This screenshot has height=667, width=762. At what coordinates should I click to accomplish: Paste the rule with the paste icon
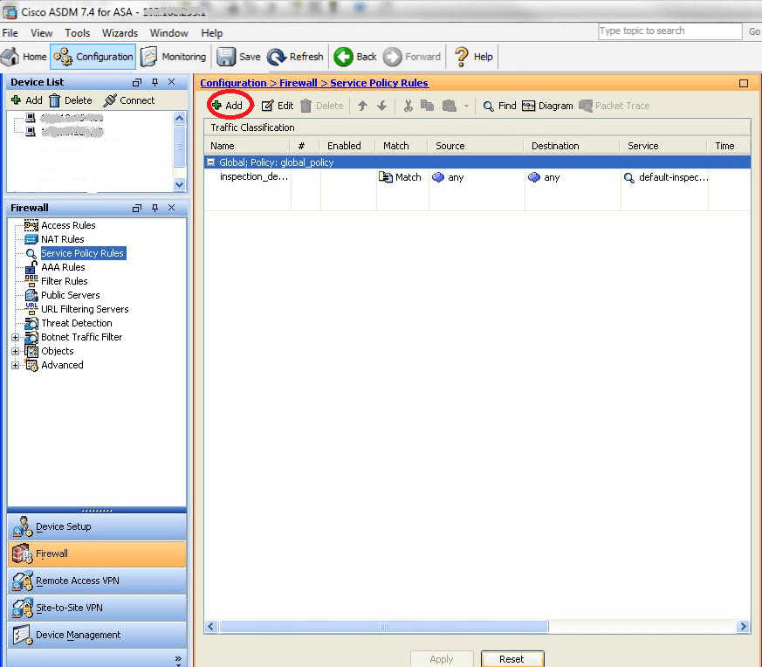[449, 106]
